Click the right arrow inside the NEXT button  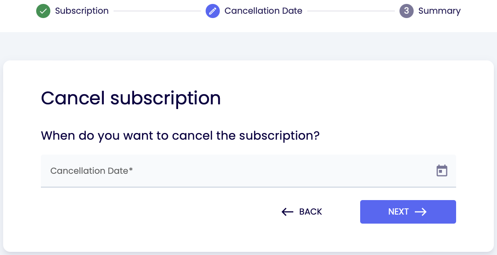click(x=421, y=212)
